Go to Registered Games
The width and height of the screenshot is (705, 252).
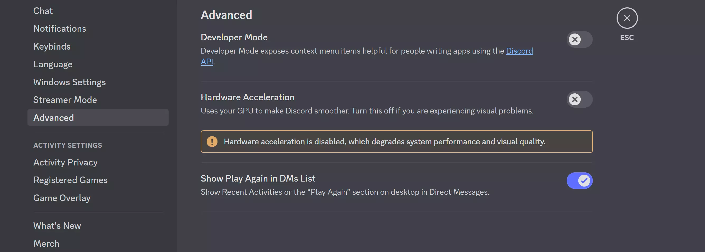tap(70, 180)
